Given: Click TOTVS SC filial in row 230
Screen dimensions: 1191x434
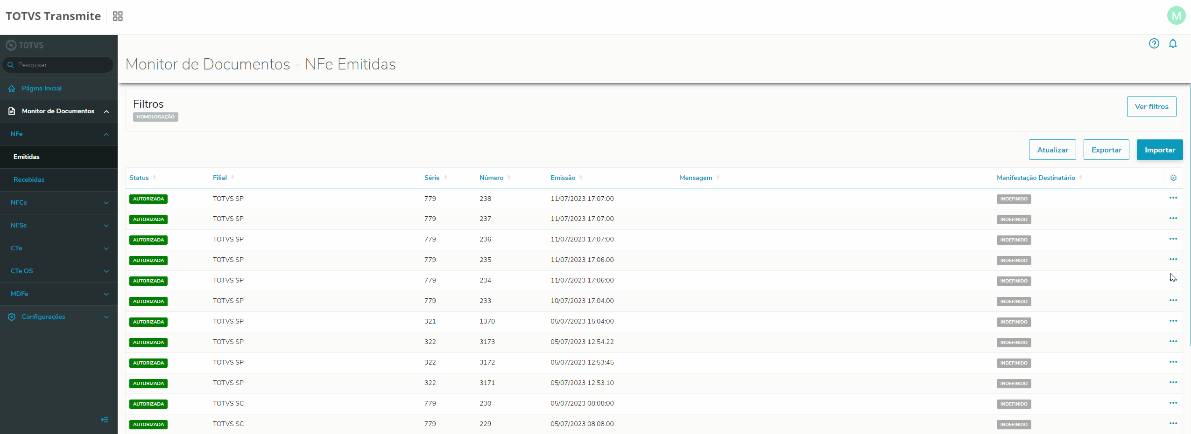Looking at the screenshot, I should coord(228,403).
